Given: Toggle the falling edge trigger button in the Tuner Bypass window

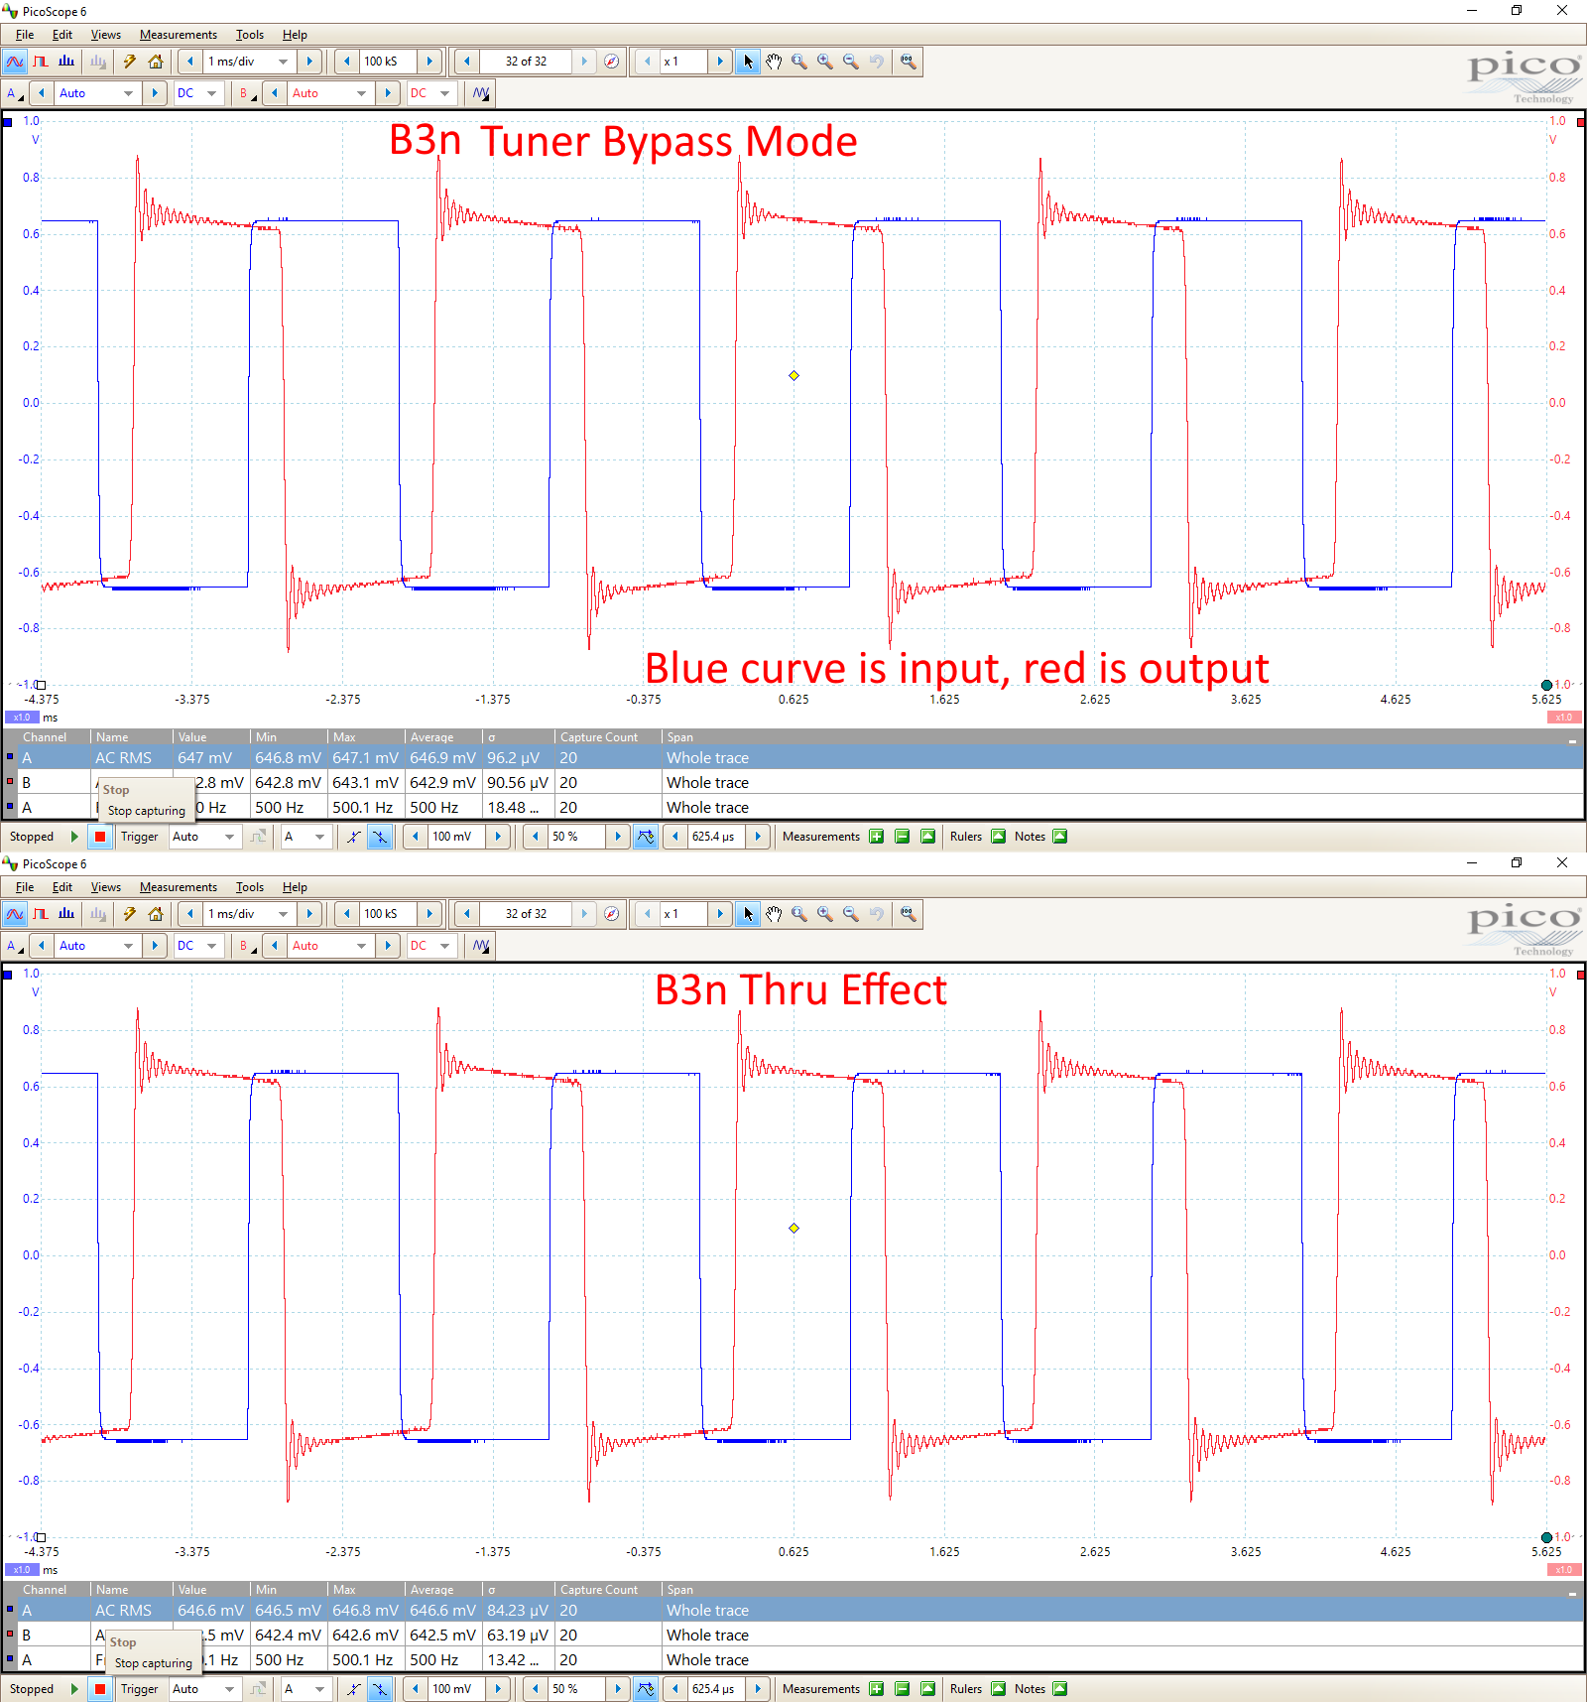Looking at the screenshot, I should (380, 837).
